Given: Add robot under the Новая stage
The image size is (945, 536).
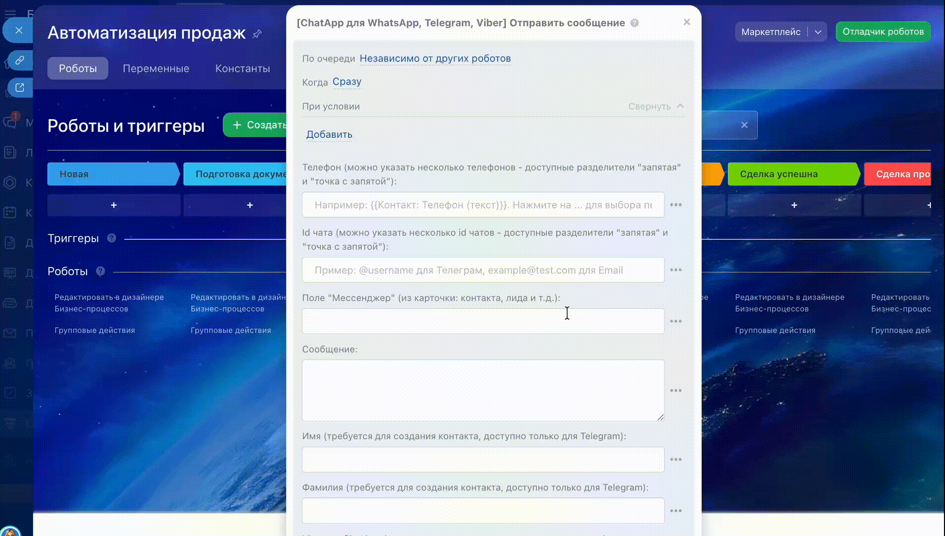Looking at the screenshot, I should point(114,205).
